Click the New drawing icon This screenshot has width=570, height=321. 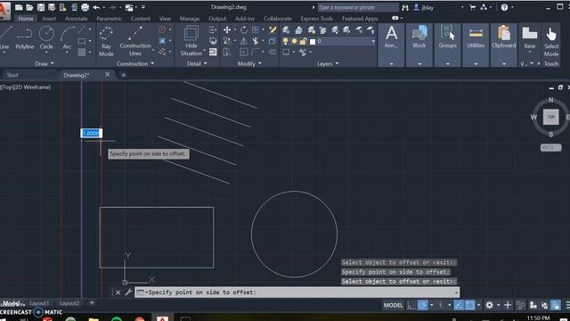click(19, 7)
